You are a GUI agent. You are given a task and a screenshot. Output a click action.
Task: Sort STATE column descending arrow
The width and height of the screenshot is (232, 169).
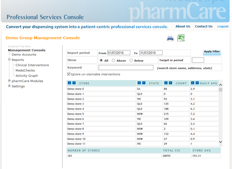click(144, 83)
